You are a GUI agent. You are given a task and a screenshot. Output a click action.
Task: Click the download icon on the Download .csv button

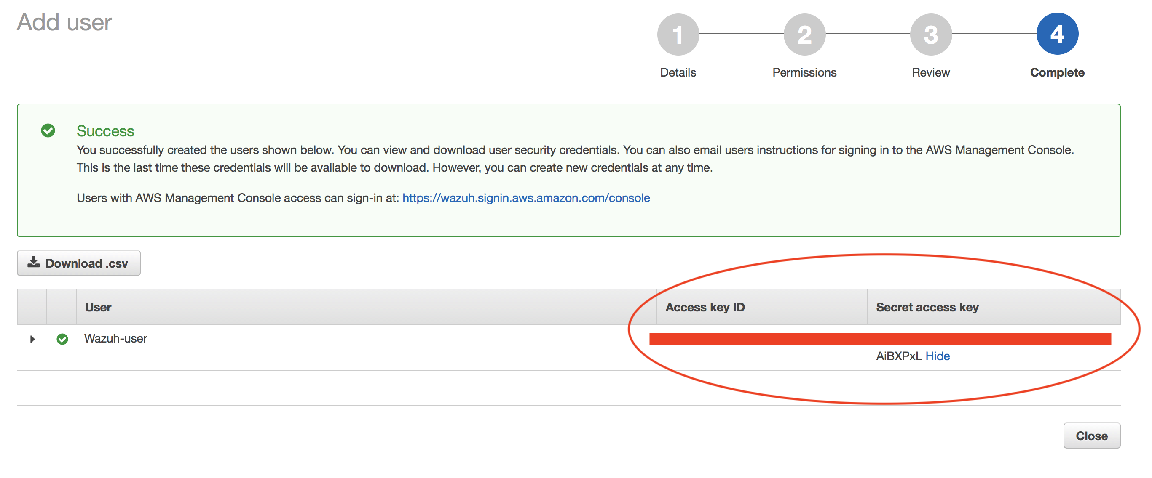pyautogui.click(x=34, y=262)
